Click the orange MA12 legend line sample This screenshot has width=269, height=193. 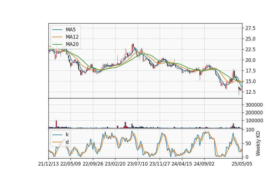pos(57,37)
